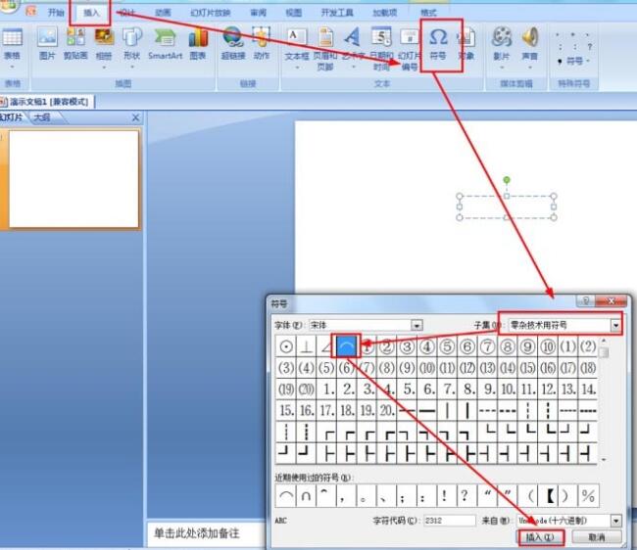Open the 图片 (Picture) insert tool
Image resolution: width=637 pixels, height=550 pixels.
click(47, 39)
